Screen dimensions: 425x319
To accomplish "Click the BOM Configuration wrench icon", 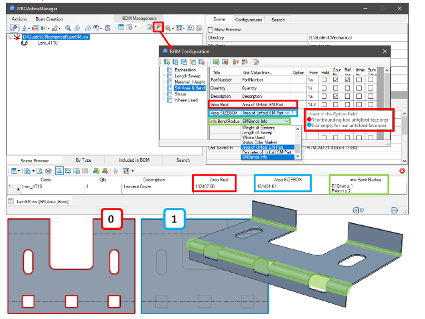I will (158, 28).
